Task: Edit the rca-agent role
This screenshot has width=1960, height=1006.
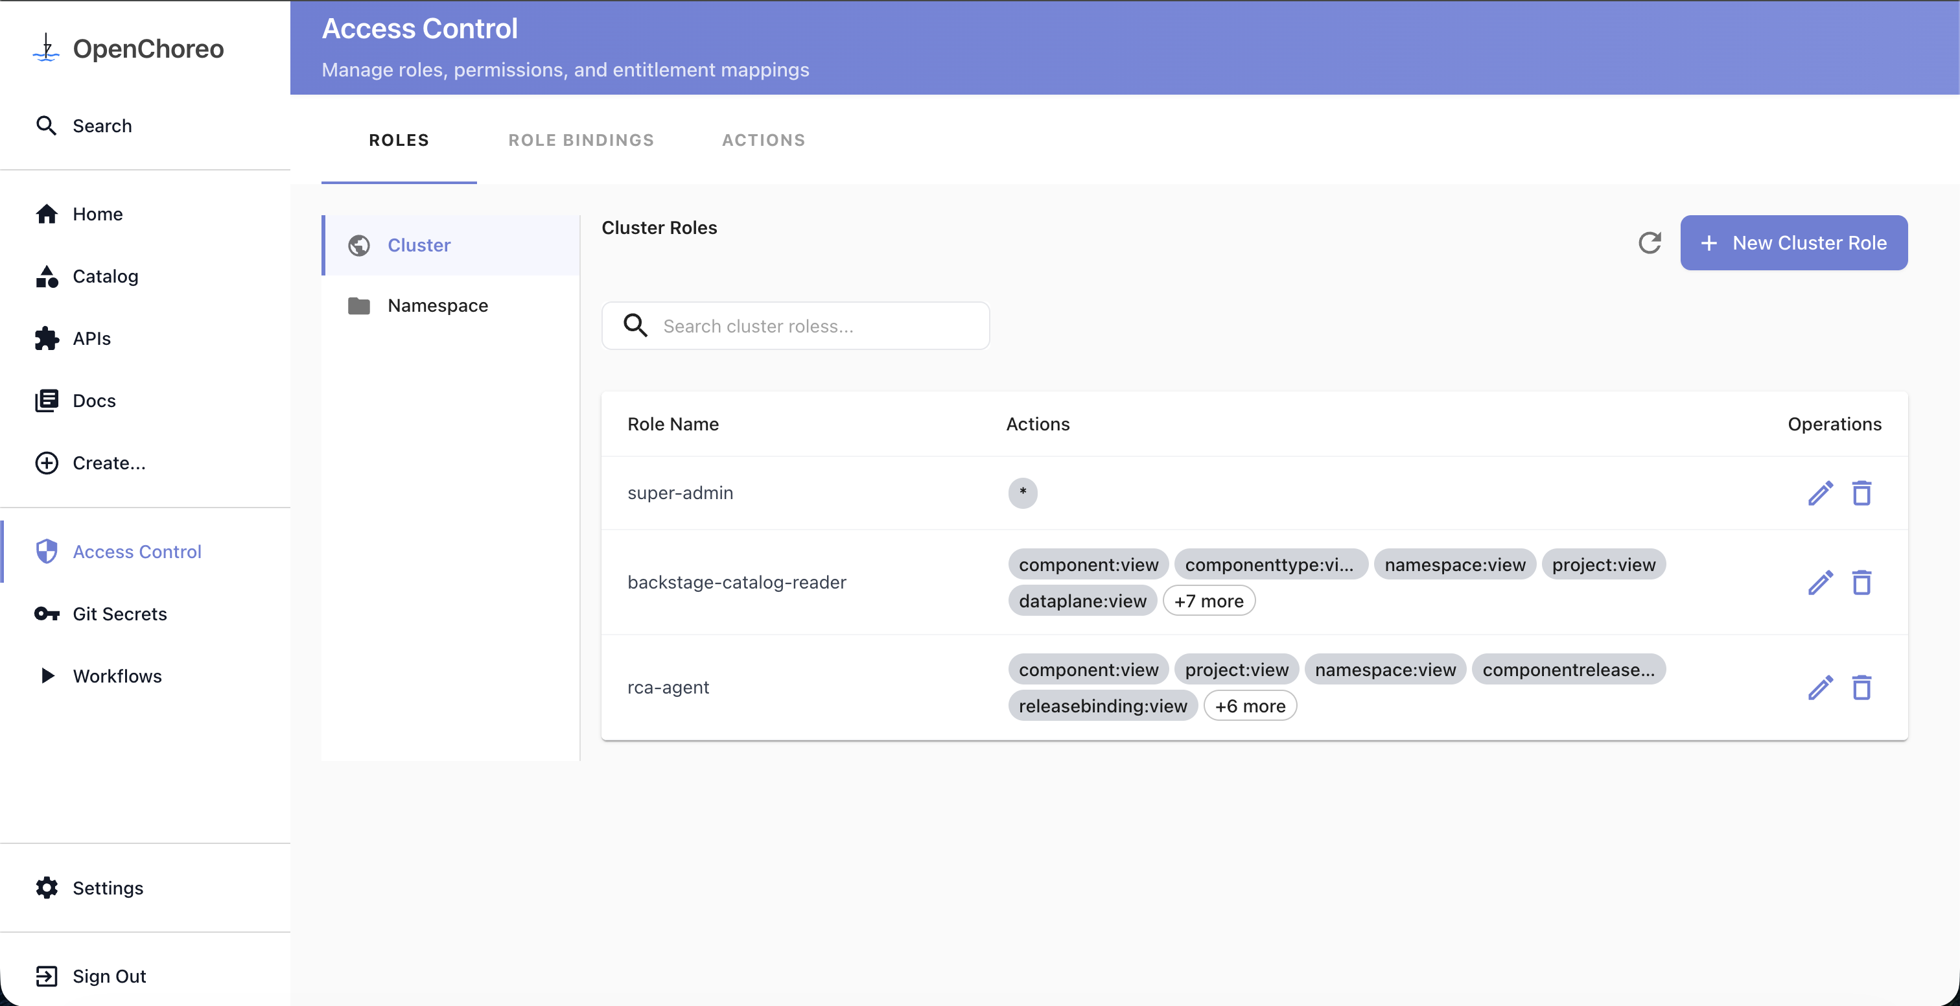Action: pyautogui.click(x=1820, y=688)
